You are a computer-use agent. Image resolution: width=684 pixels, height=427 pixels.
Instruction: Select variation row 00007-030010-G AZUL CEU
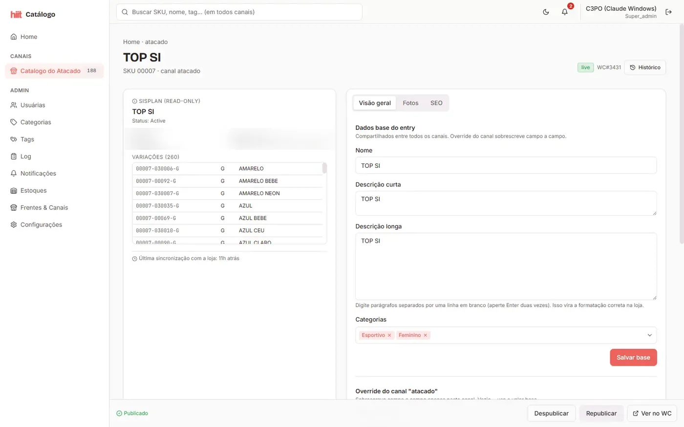click(x=228, y=230)
